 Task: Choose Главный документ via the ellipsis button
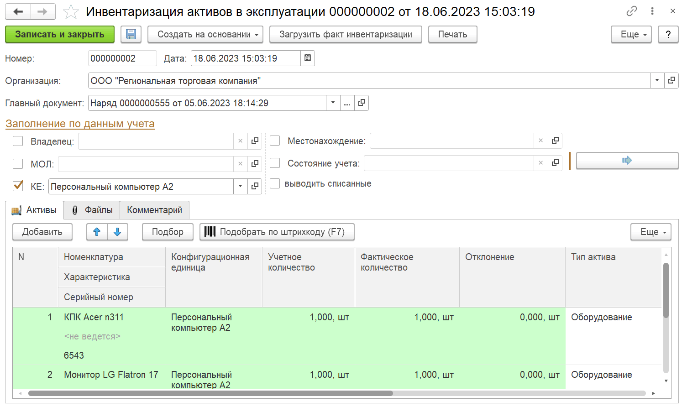point(347,103)
